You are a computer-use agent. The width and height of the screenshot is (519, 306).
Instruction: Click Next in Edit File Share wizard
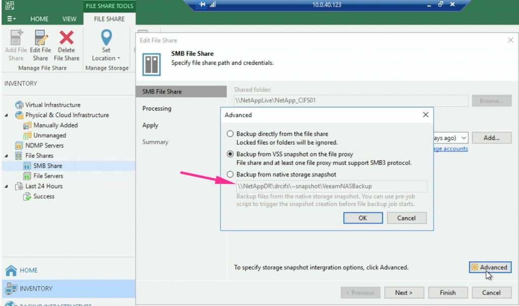pyautogui.click(x=404, y=293)
